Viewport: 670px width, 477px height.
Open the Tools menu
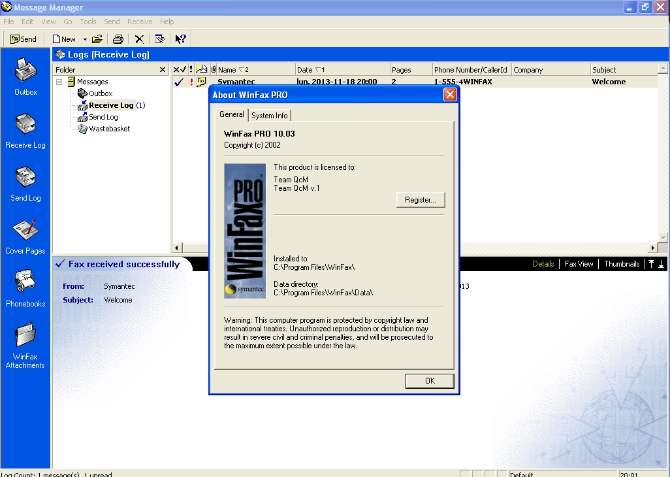[x=88, y=22]
